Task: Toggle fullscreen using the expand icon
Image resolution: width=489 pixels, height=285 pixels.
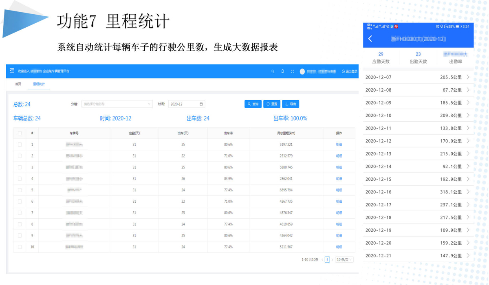Action: [292, 71]
